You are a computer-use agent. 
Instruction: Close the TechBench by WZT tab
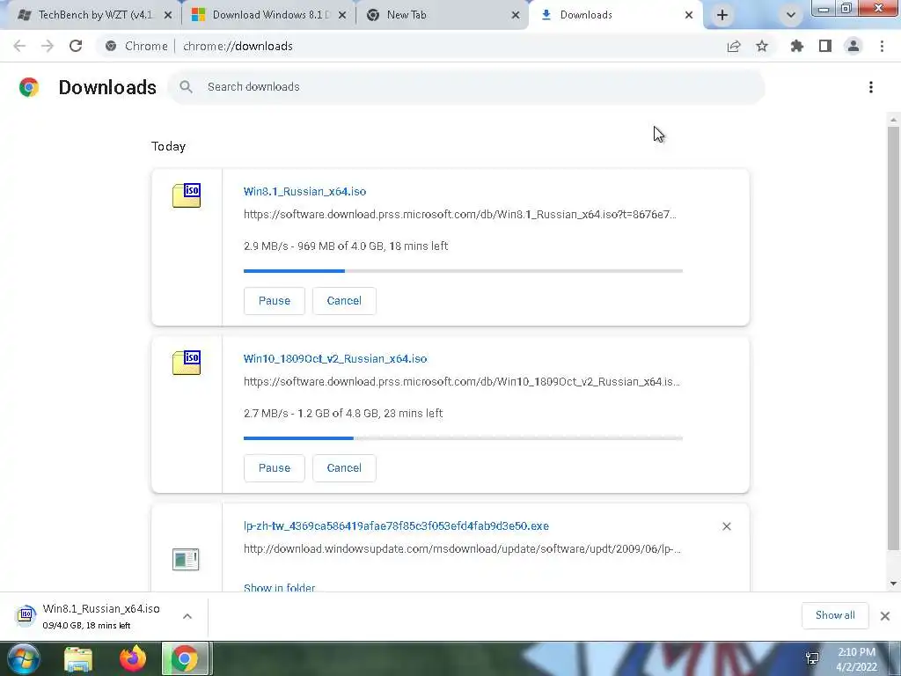coord(168,15)
